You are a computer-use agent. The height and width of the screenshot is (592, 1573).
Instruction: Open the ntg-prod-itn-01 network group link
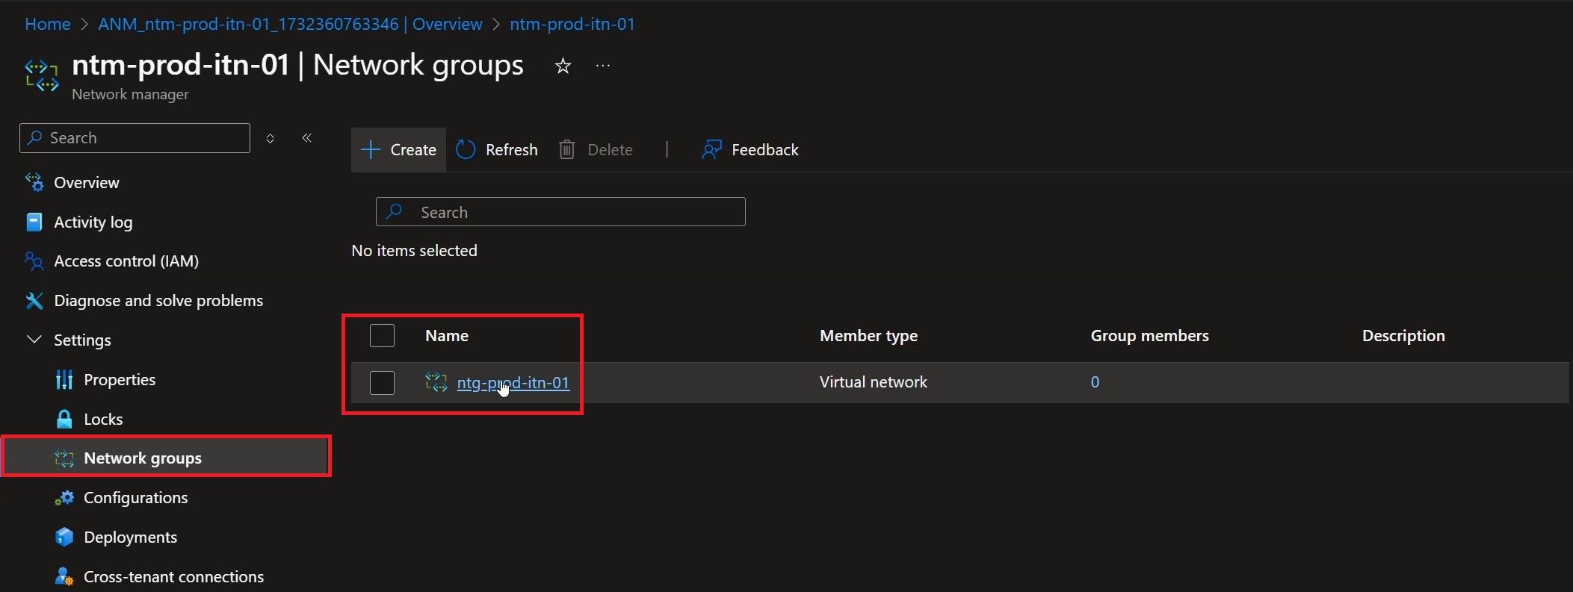click(x=513, y=383)
